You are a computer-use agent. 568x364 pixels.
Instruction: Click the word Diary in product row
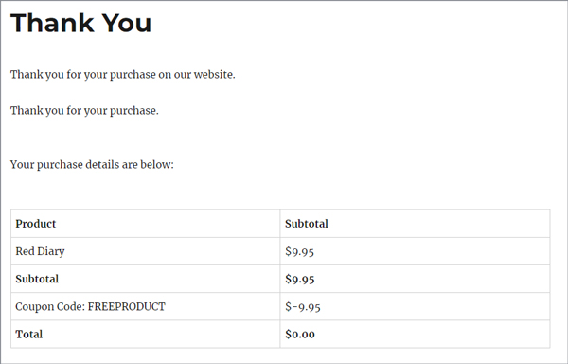click(x=51, y=251)
